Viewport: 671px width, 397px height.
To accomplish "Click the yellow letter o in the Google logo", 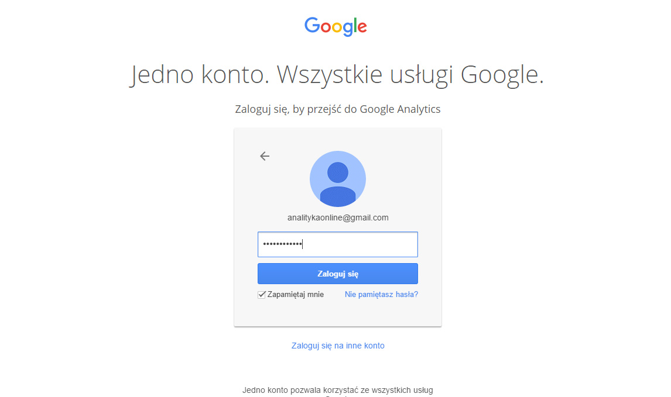I will [x=337, y=27].
